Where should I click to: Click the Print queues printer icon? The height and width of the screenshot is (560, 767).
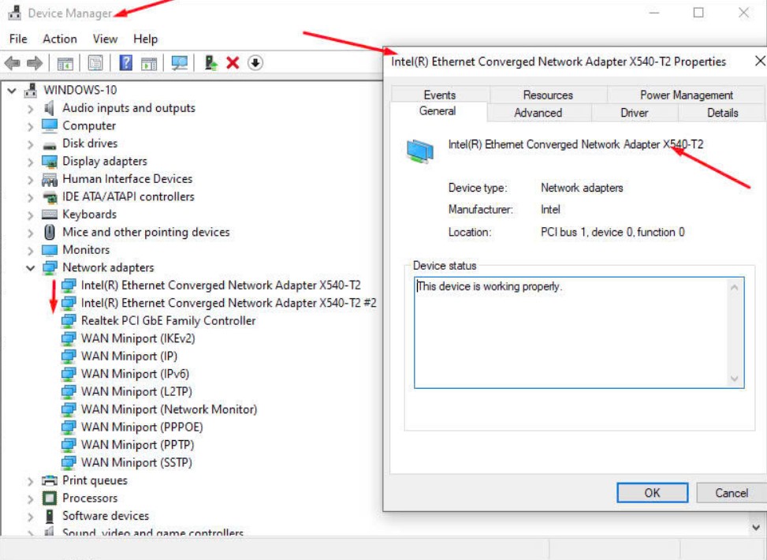(50, 480)
